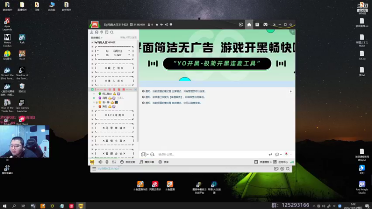Image resolution: width=372 pixels, height=209 pixels.
Task: Open the chat bubble dropdown near send
Action: [x=278, y=154]
